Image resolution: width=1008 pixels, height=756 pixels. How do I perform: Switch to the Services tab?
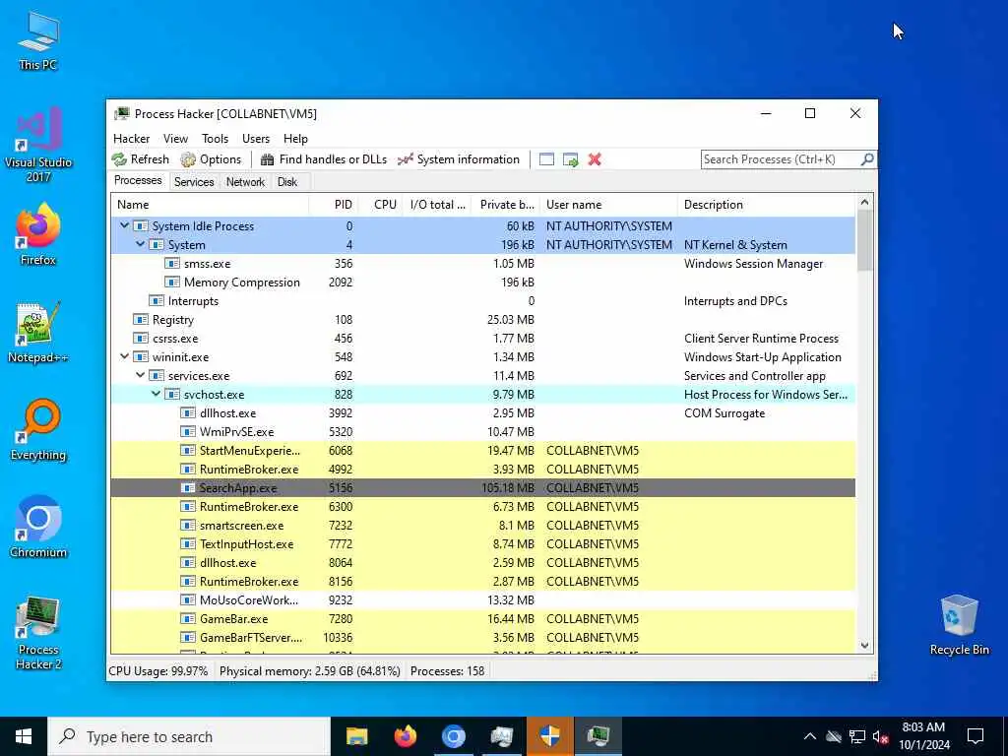[194, 182]
